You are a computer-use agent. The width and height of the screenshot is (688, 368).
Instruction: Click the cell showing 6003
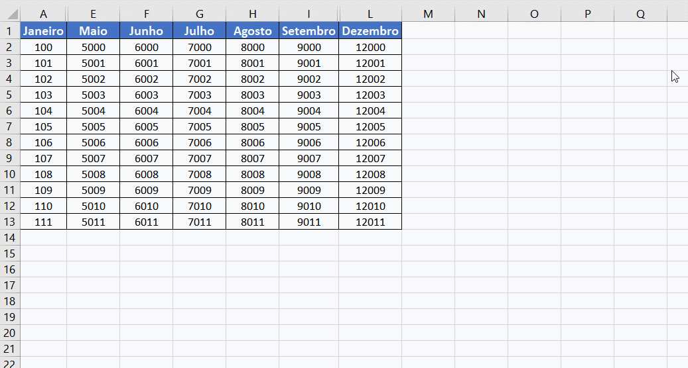click(146, 95)
